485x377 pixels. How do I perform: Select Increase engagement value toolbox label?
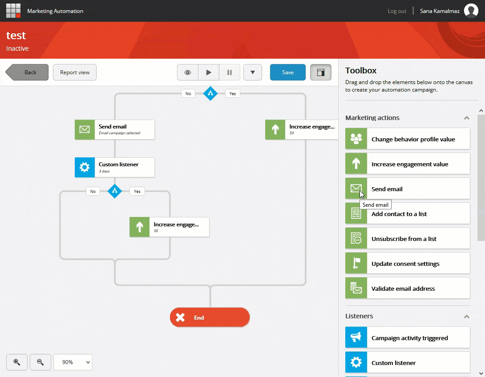[x=410, y=164]
